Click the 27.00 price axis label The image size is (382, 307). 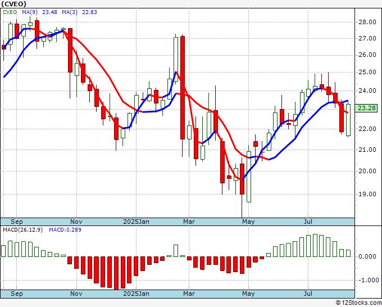(x=367, y=39)
